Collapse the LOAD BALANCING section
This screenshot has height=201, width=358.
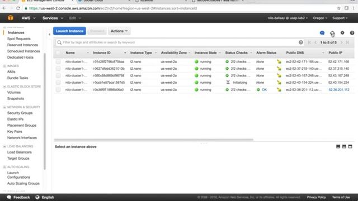4,146
